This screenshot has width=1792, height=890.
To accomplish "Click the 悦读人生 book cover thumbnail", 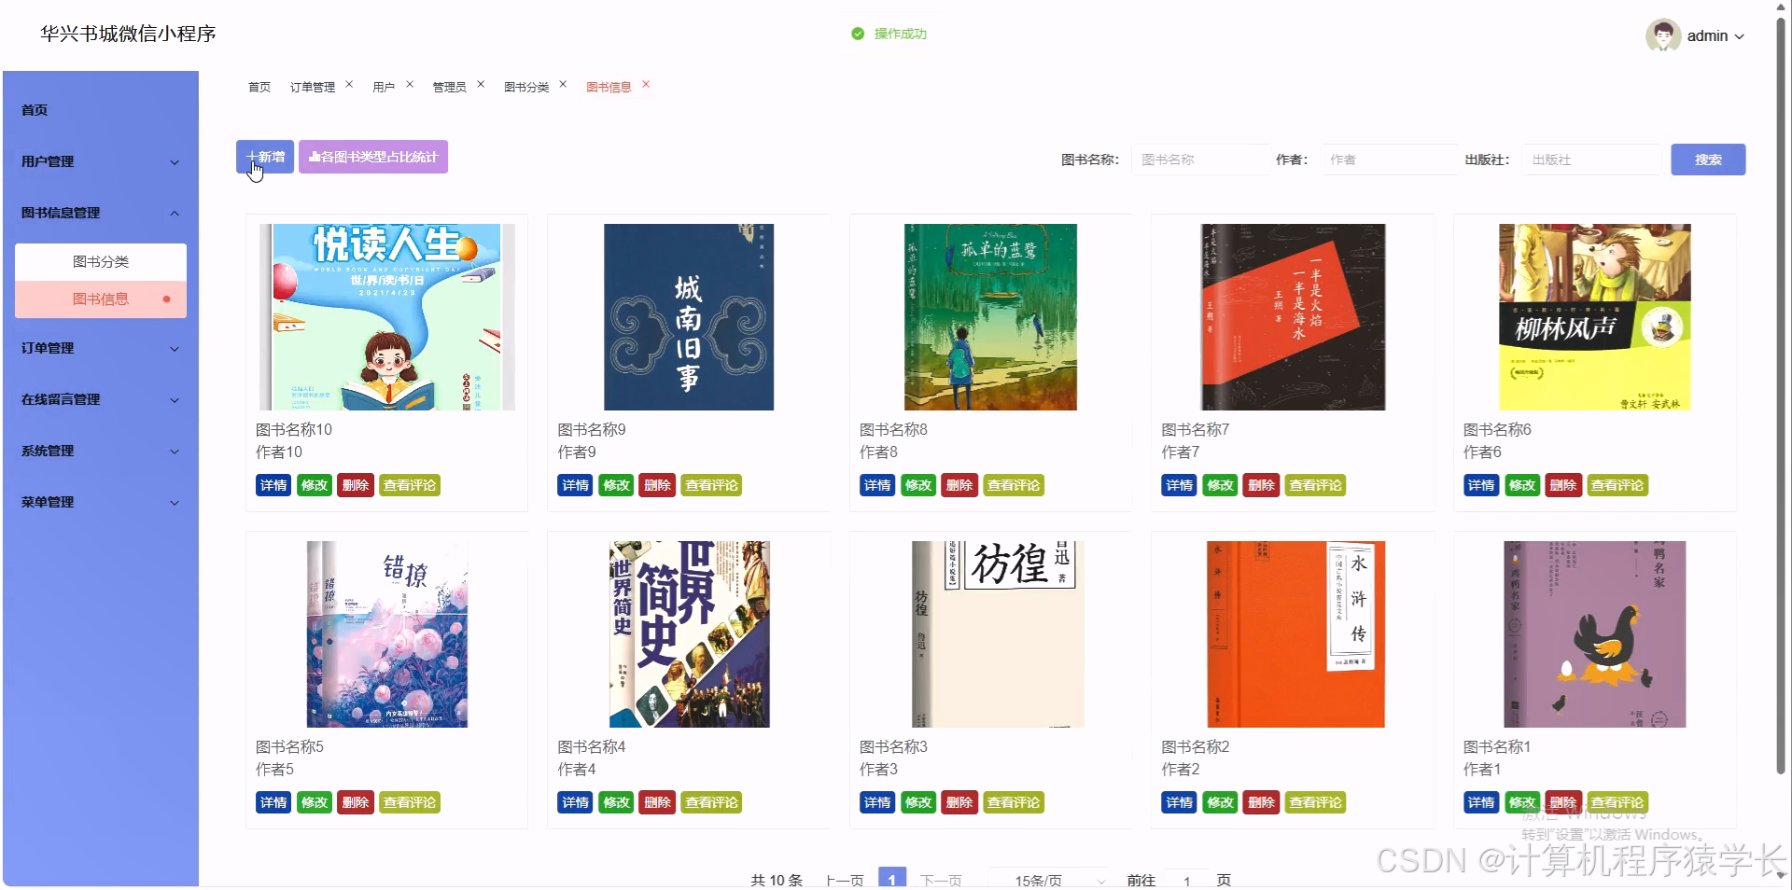I will point(386,316).
